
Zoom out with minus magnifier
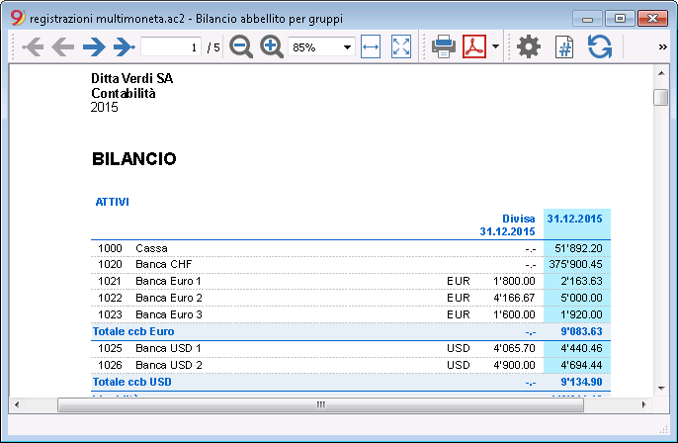coord(241,46)
